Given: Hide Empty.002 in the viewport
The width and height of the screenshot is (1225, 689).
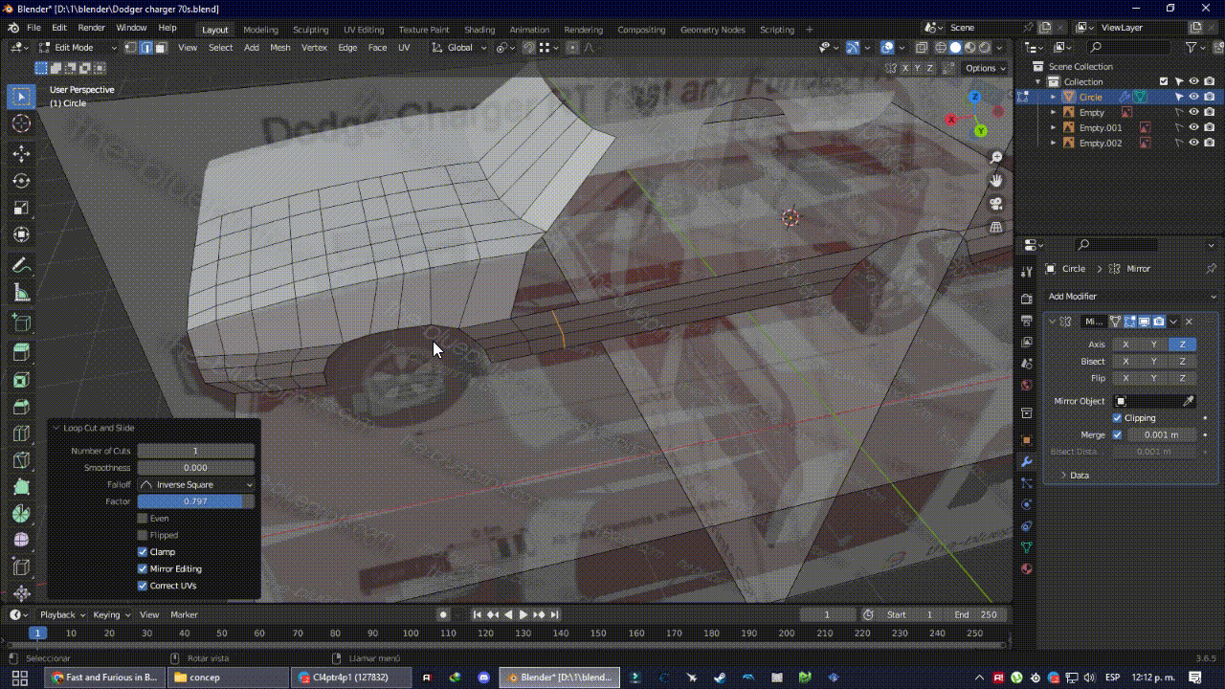Looking at the screenshot, I should [x=1194, y=143].
